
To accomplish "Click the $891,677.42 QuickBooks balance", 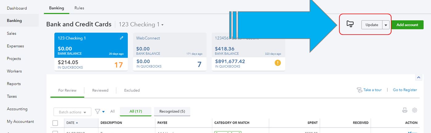I will 230,61.
